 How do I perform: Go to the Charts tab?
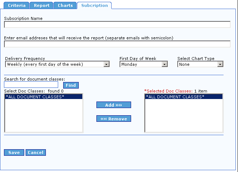point(65,5)
